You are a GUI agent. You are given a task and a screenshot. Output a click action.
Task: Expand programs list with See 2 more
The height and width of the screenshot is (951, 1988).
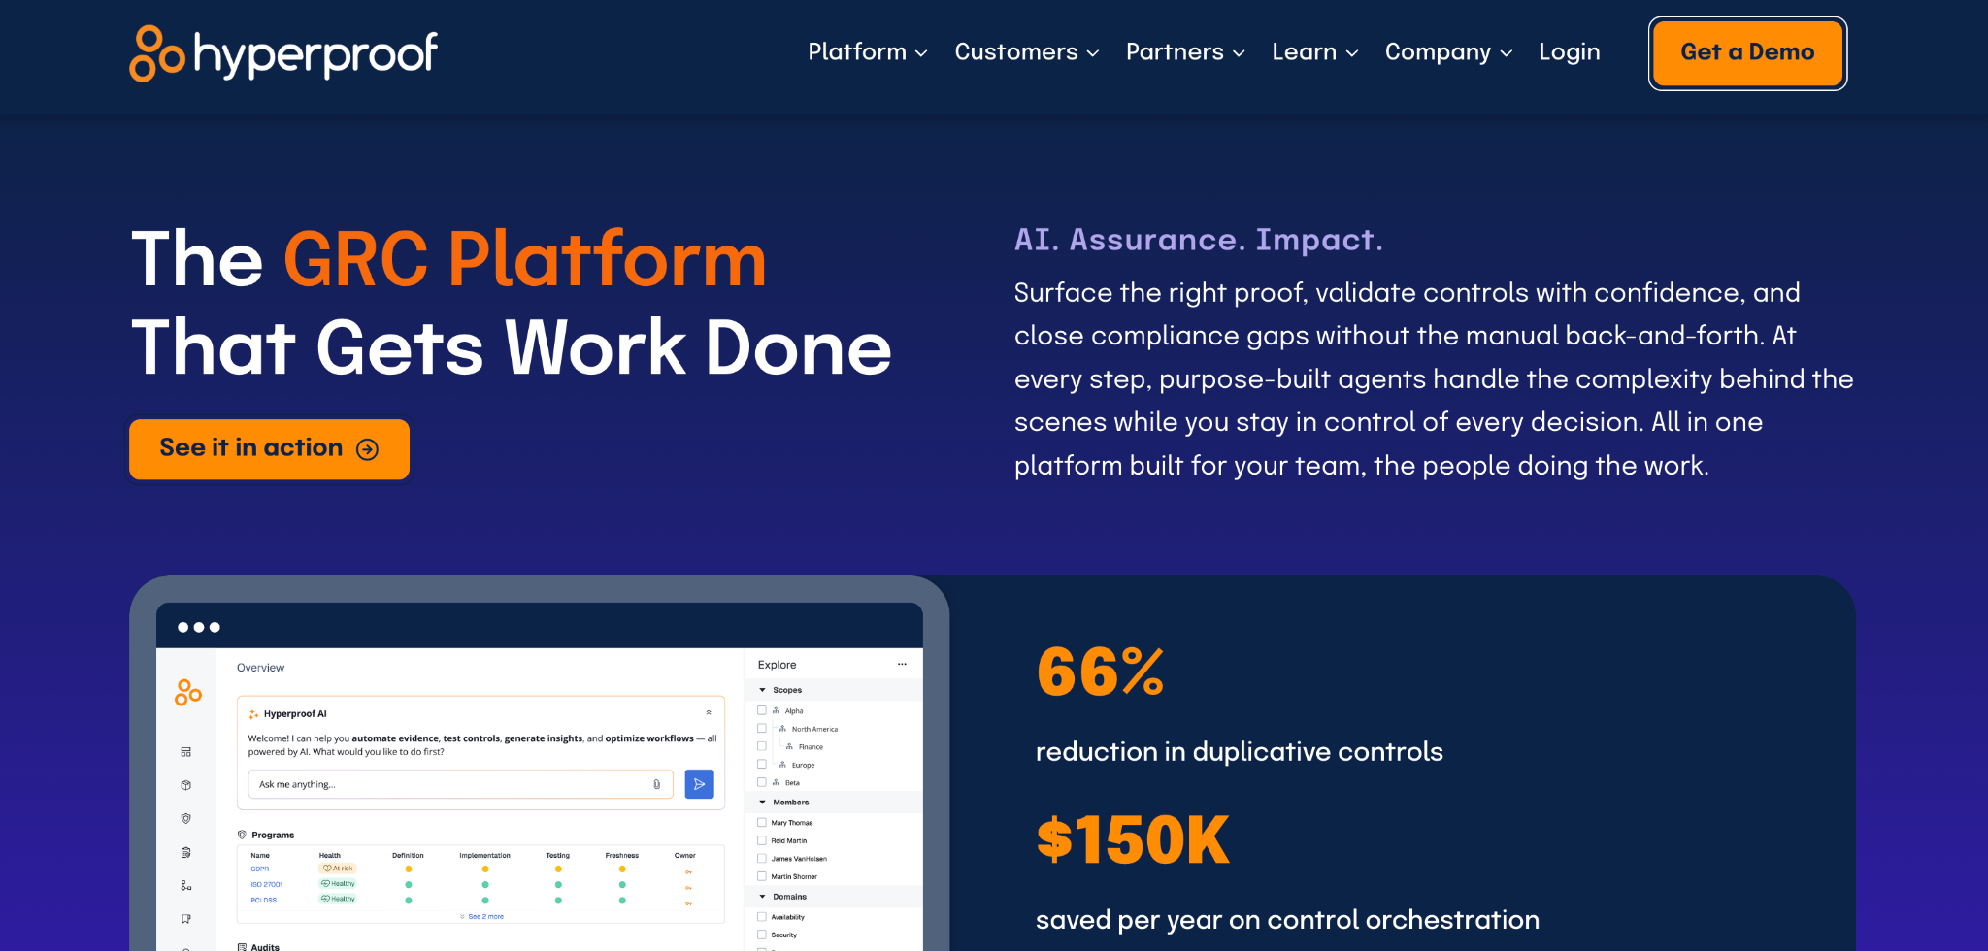(x=482, y=917)
